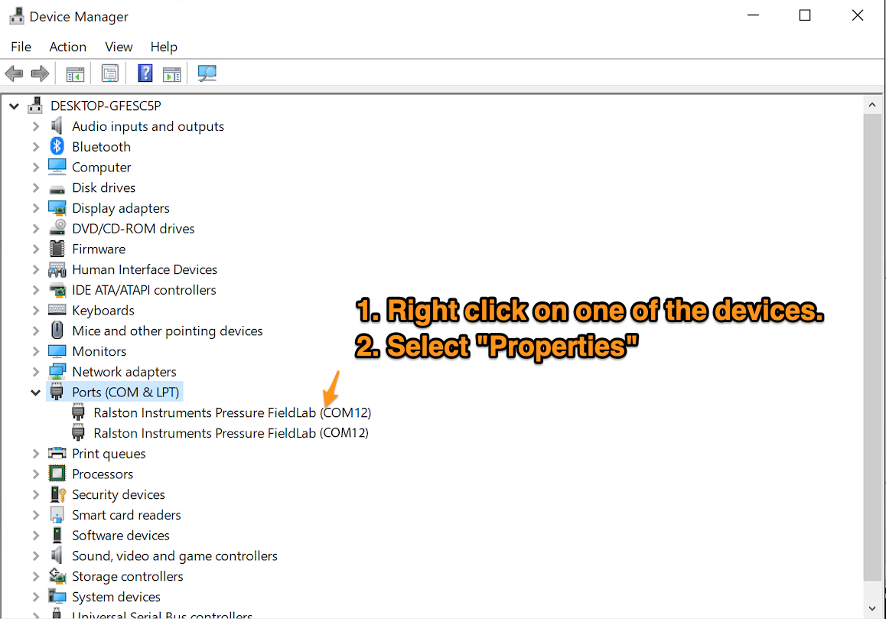Click the Security devices key icon
The height and width of the screenshot is (619, 886).
coord(57,494)
